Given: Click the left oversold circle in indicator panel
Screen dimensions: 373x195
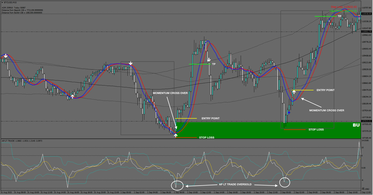Looking at the screenshot, I should pyautogui.click(x=177, y=185).
